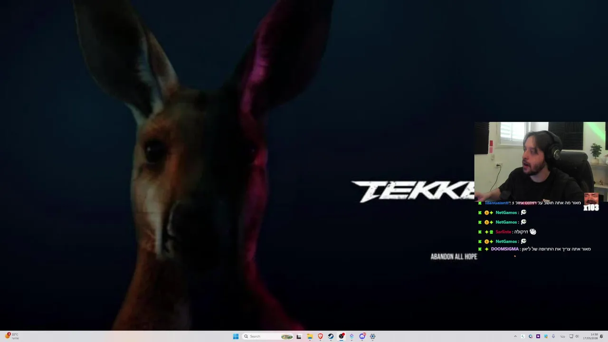Open the volume speaker tray icon
This screenshot has height=342, width=608.
[x=577, y=336]
